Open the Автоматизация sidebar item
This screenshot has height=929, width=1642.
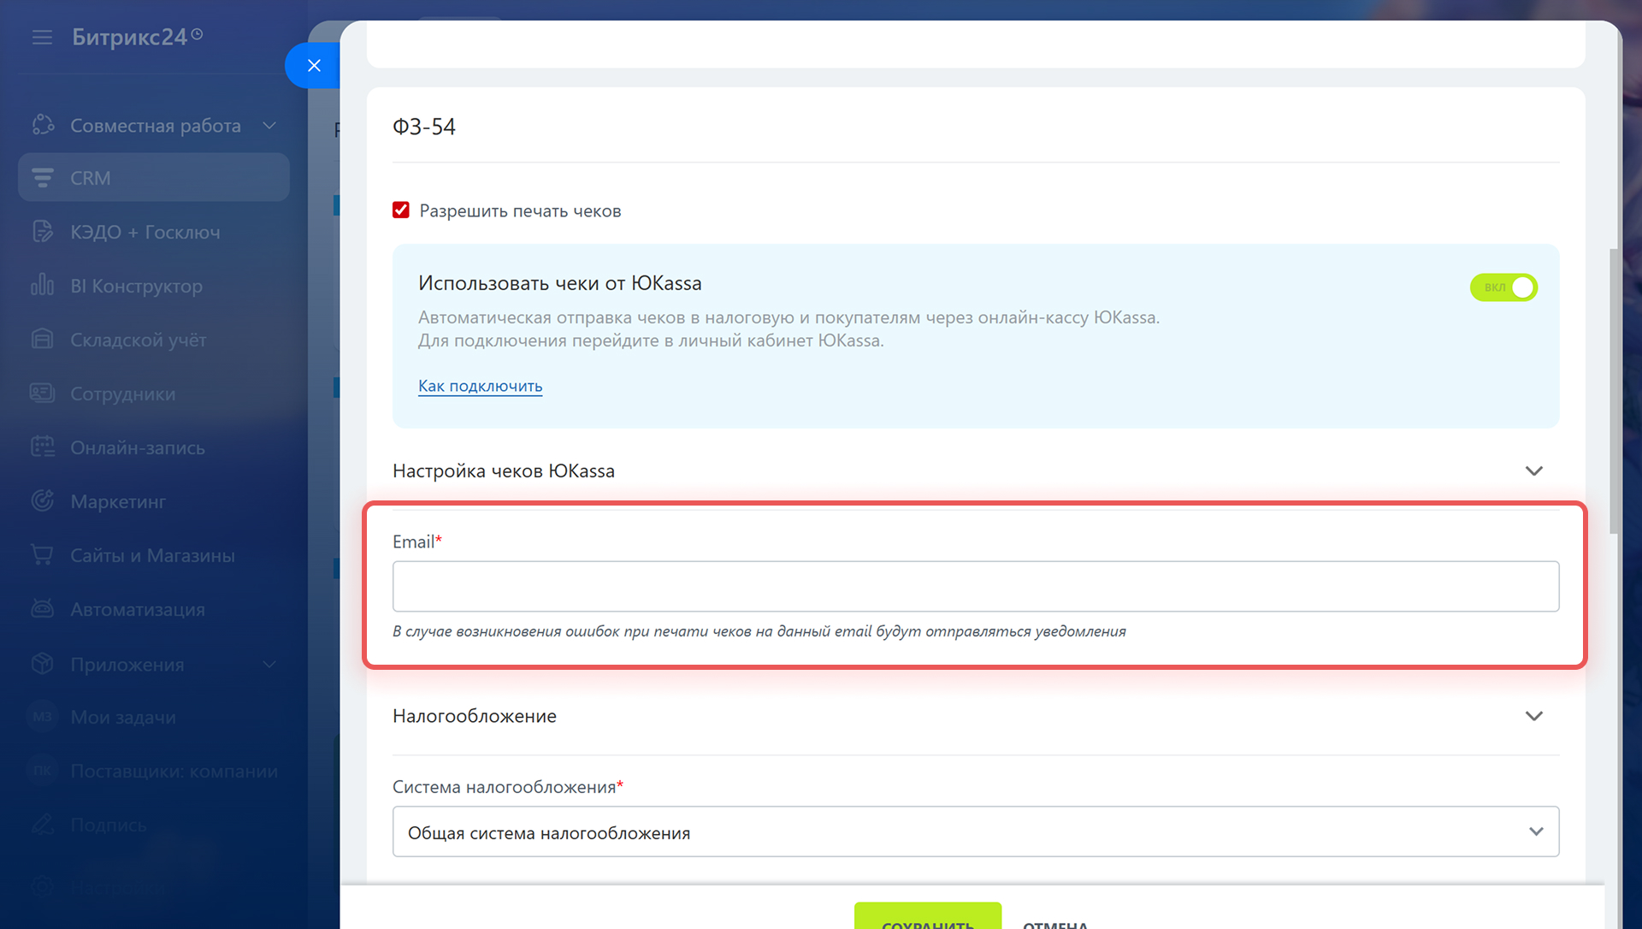pyautogui.click(x=137, y=610)
